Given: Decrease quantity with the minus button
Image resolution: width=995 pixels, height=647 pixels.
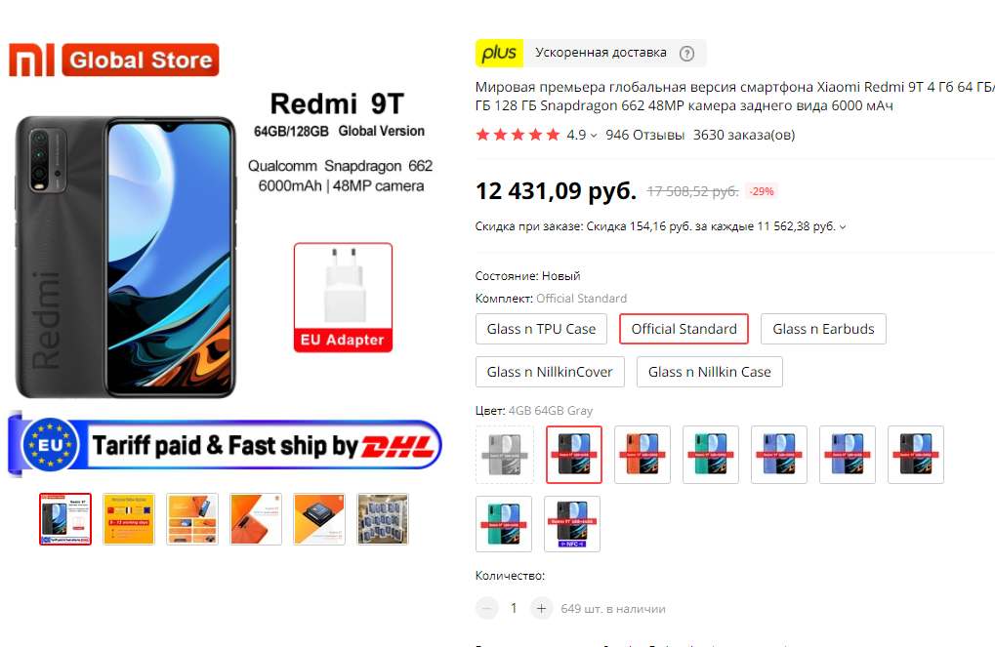Looking at the screenshot, I should (x=486, y=609).
